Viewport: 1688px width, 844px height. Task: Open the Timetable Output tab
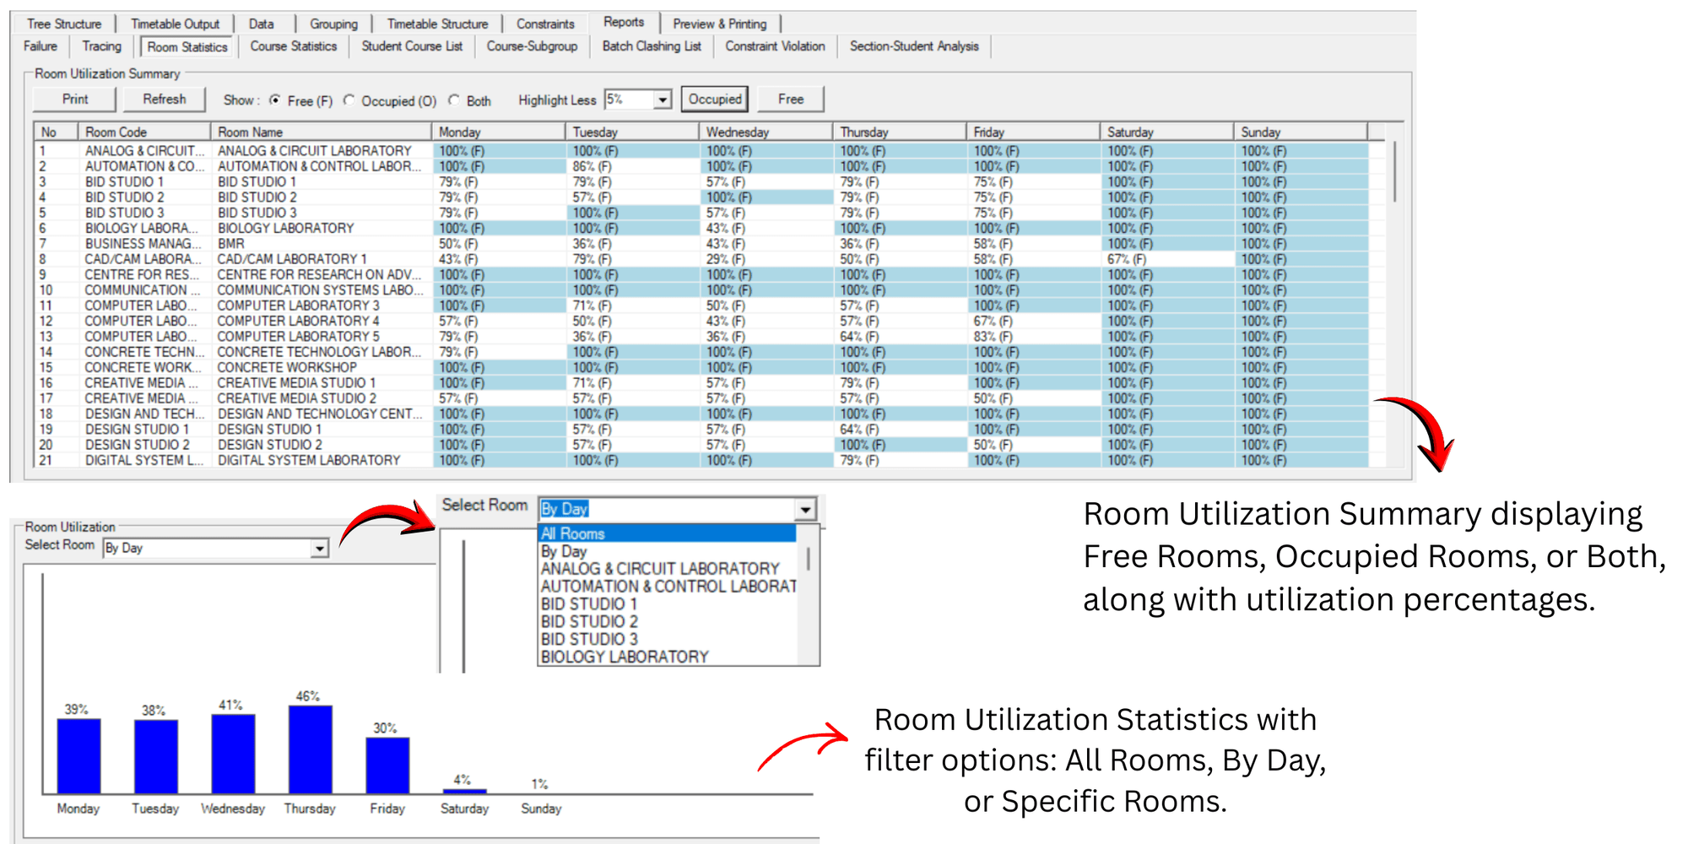click(175, 24)
